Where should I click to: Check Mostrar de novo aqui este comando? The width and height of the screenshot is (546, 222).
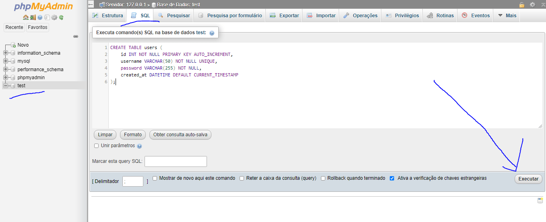click(x=155, y=178)
